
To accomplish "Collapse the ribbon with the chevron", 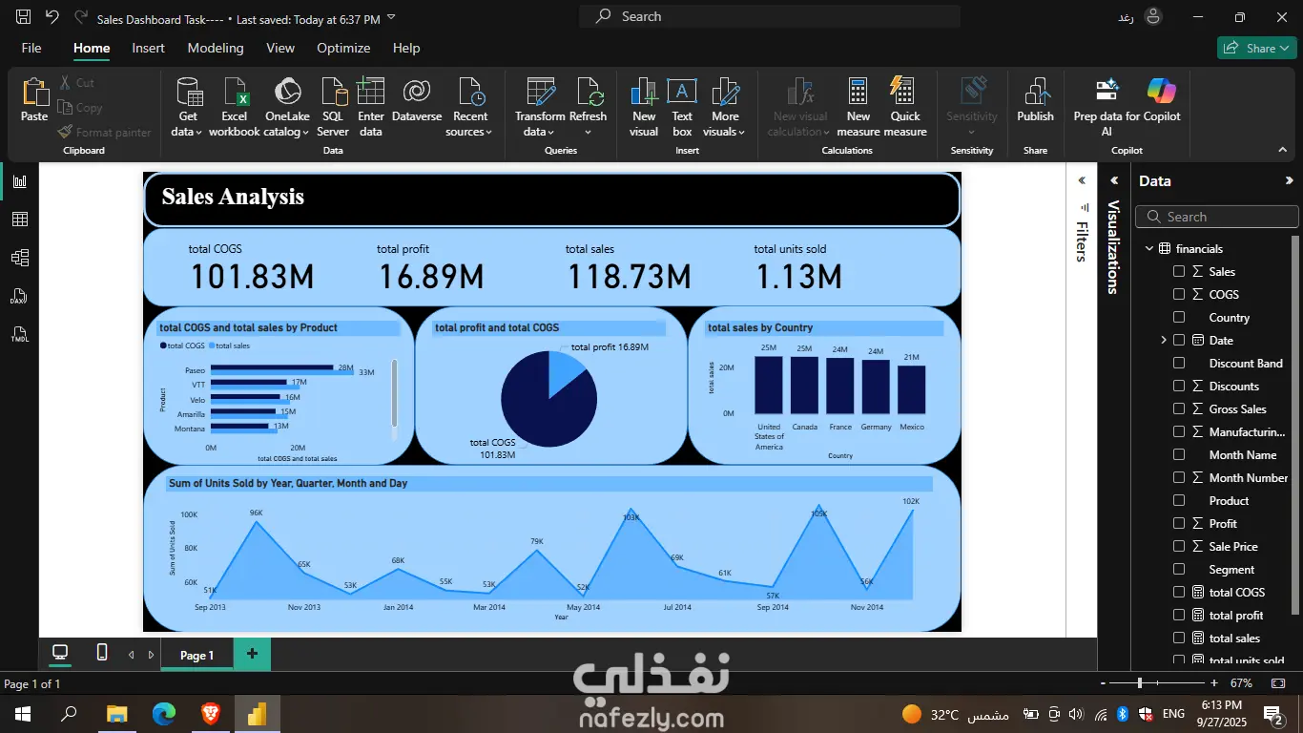I will [1283, 150].
